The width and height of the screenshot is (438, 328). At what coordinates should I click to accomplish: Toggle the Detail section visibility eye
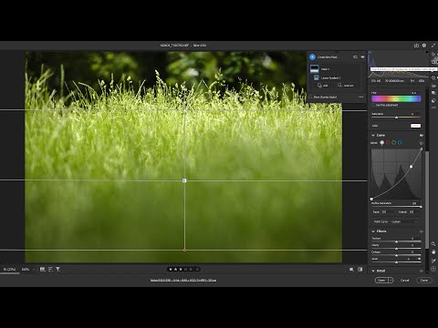pyautogui.click(x=422, y=271)
